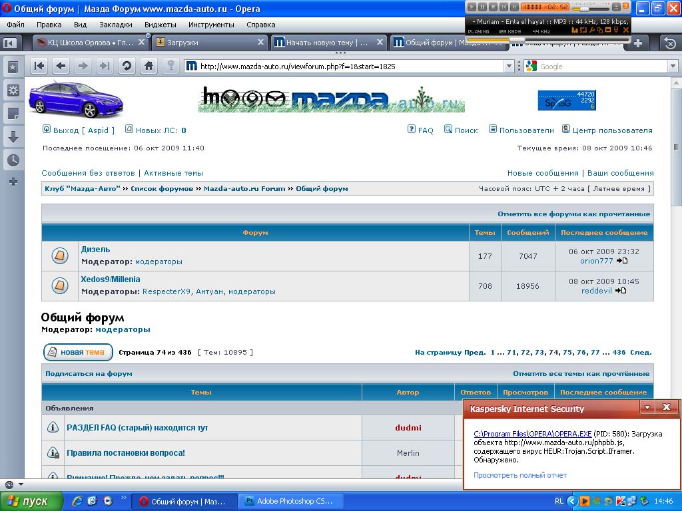This screenshot has height=511, width=682.
Task: Open the 'Xedos9/Millenia' forum link
Action: coord(111,279)
